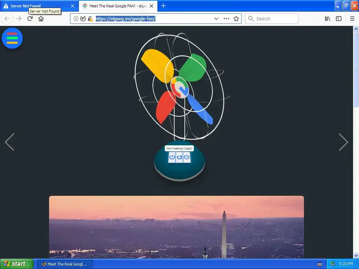Viewport: 359px width, 269px height.
Task: Open page actions three-dot menu
Action: tap(226, 19)
